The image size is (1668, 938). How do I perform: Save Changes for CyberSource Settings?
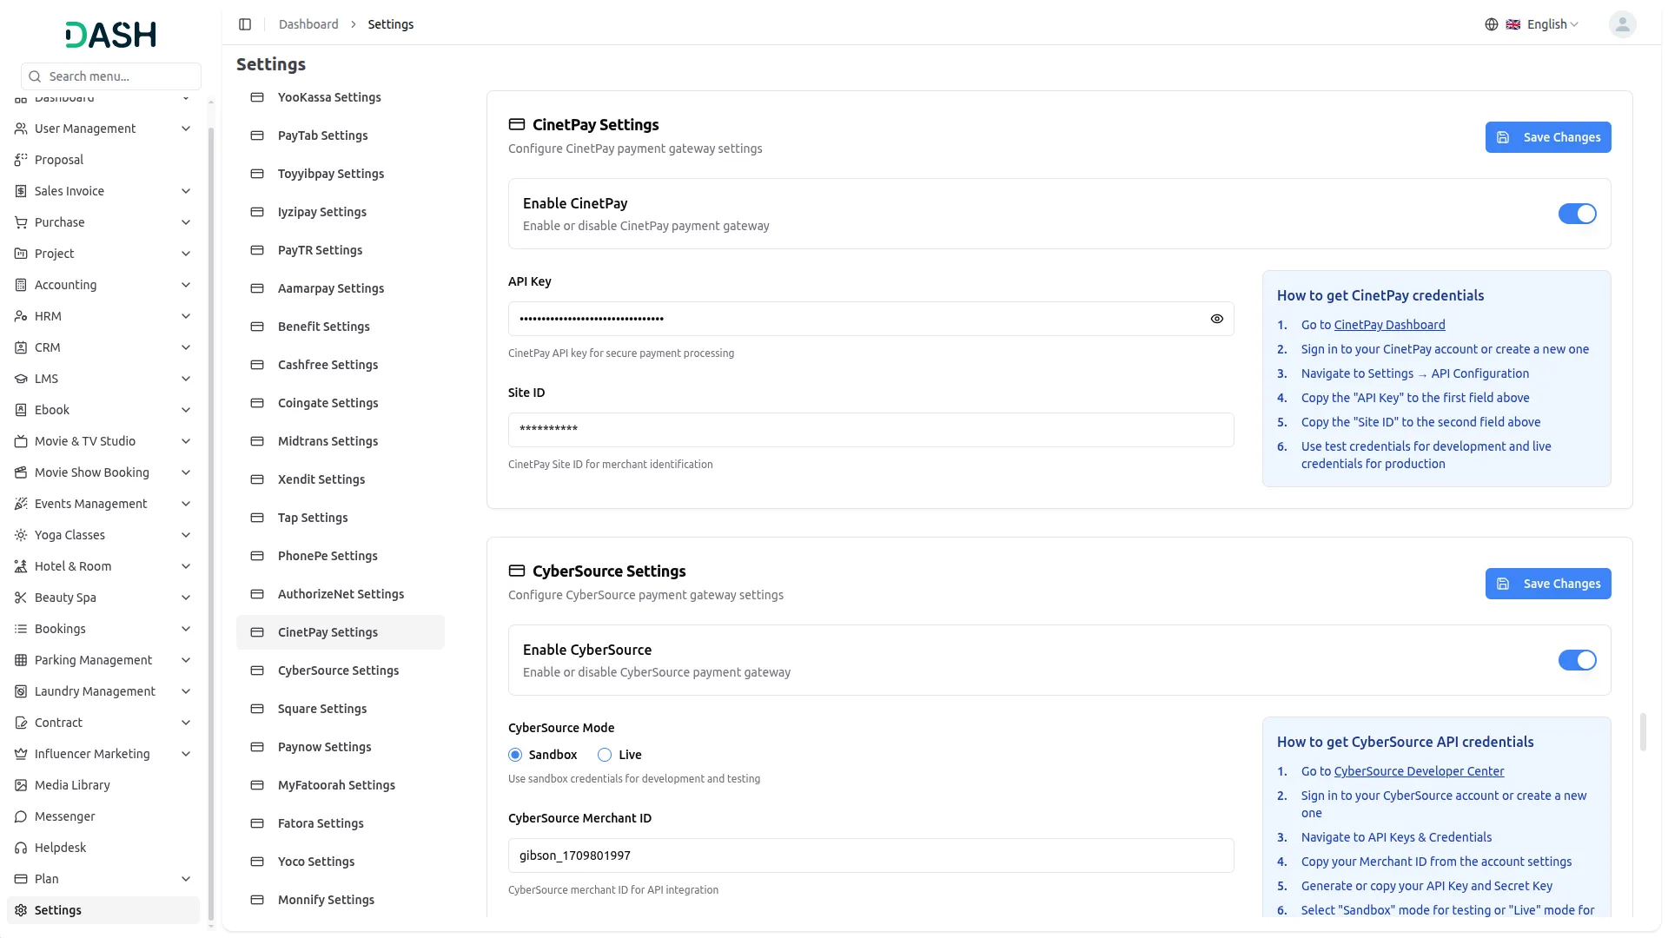(1548, 584)
